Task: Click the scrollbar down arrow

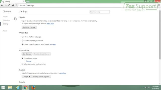Action: point(160,84)
